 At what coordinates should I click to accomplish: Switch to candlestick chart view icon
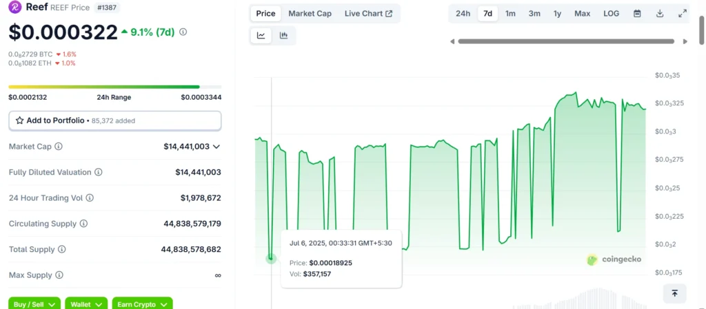(x=283, y=36)
